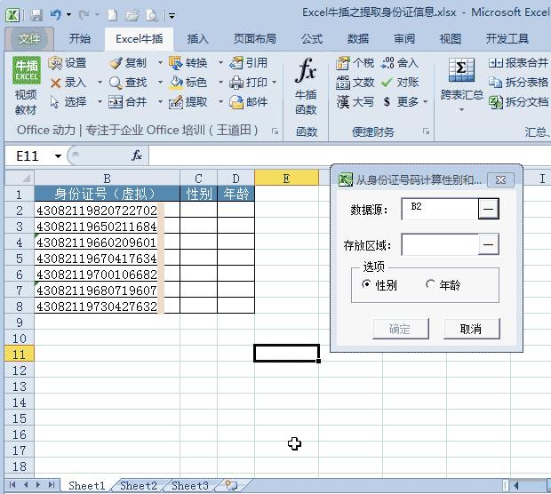Click the Save icon in quick access toolbar
The image size is (551, 494).
tap(36, 15)
